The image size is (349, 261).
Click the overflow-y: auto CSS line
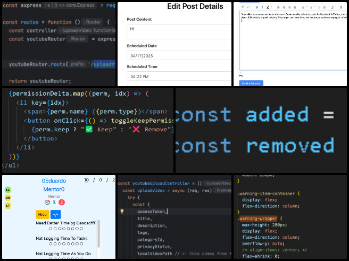coord(263,243)
